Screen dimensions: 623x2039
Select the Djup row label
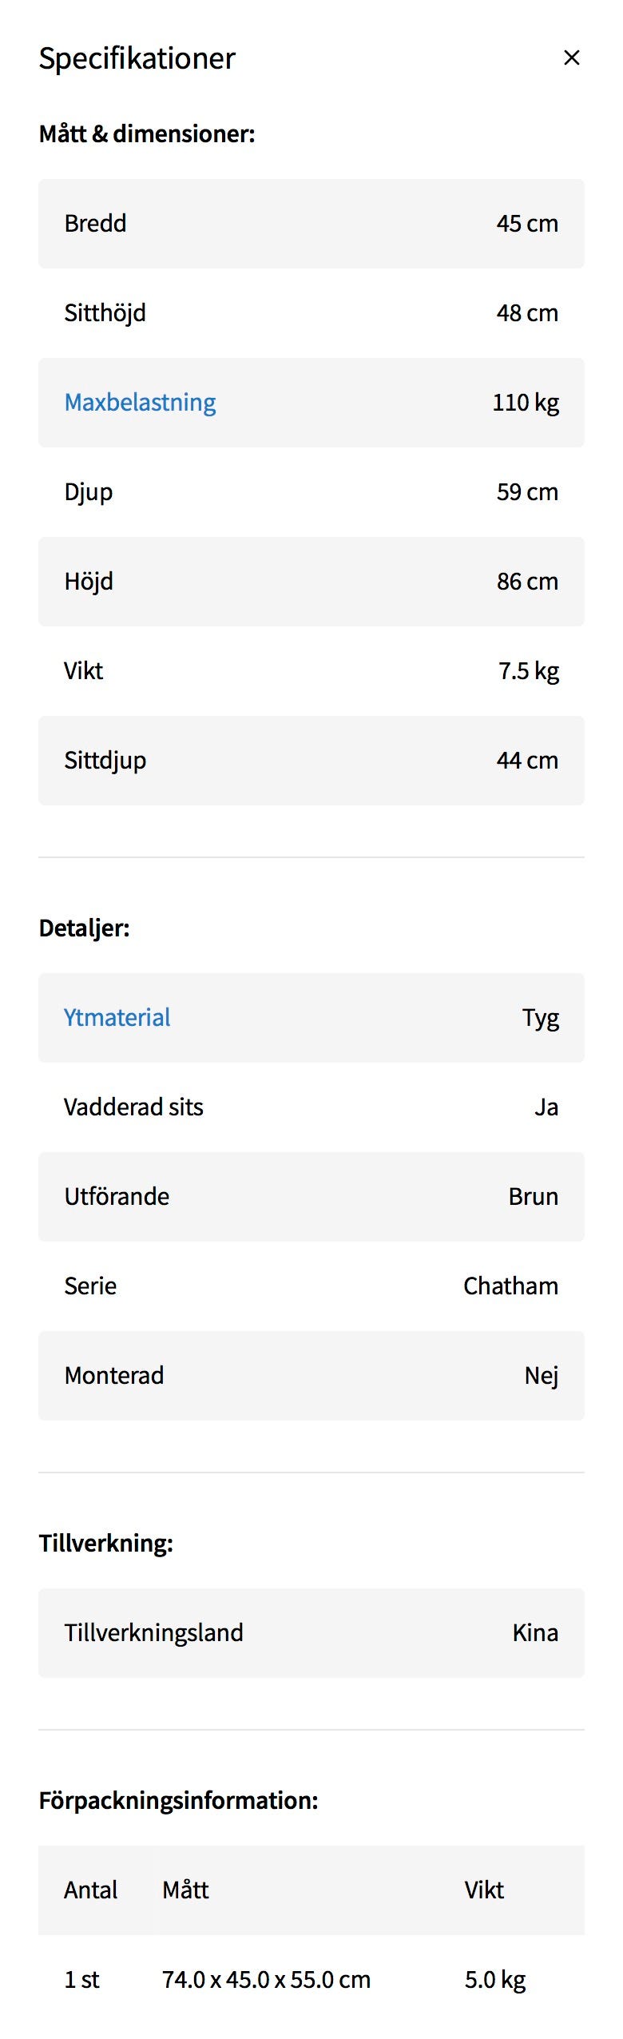click(88, 491)
